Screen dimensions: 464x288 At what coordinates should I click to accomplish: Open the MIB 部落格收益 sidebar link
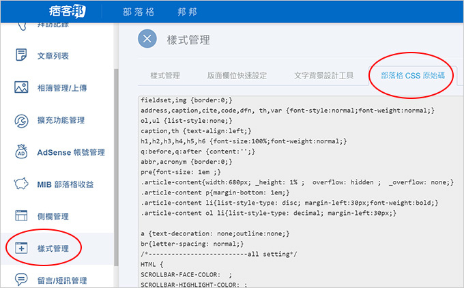[66, 184]
